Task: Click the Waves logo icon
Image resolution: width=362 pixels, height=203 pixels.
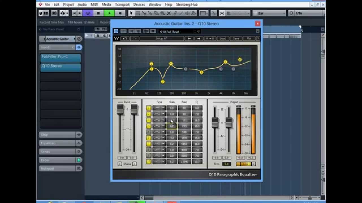Action: [117, 38]
